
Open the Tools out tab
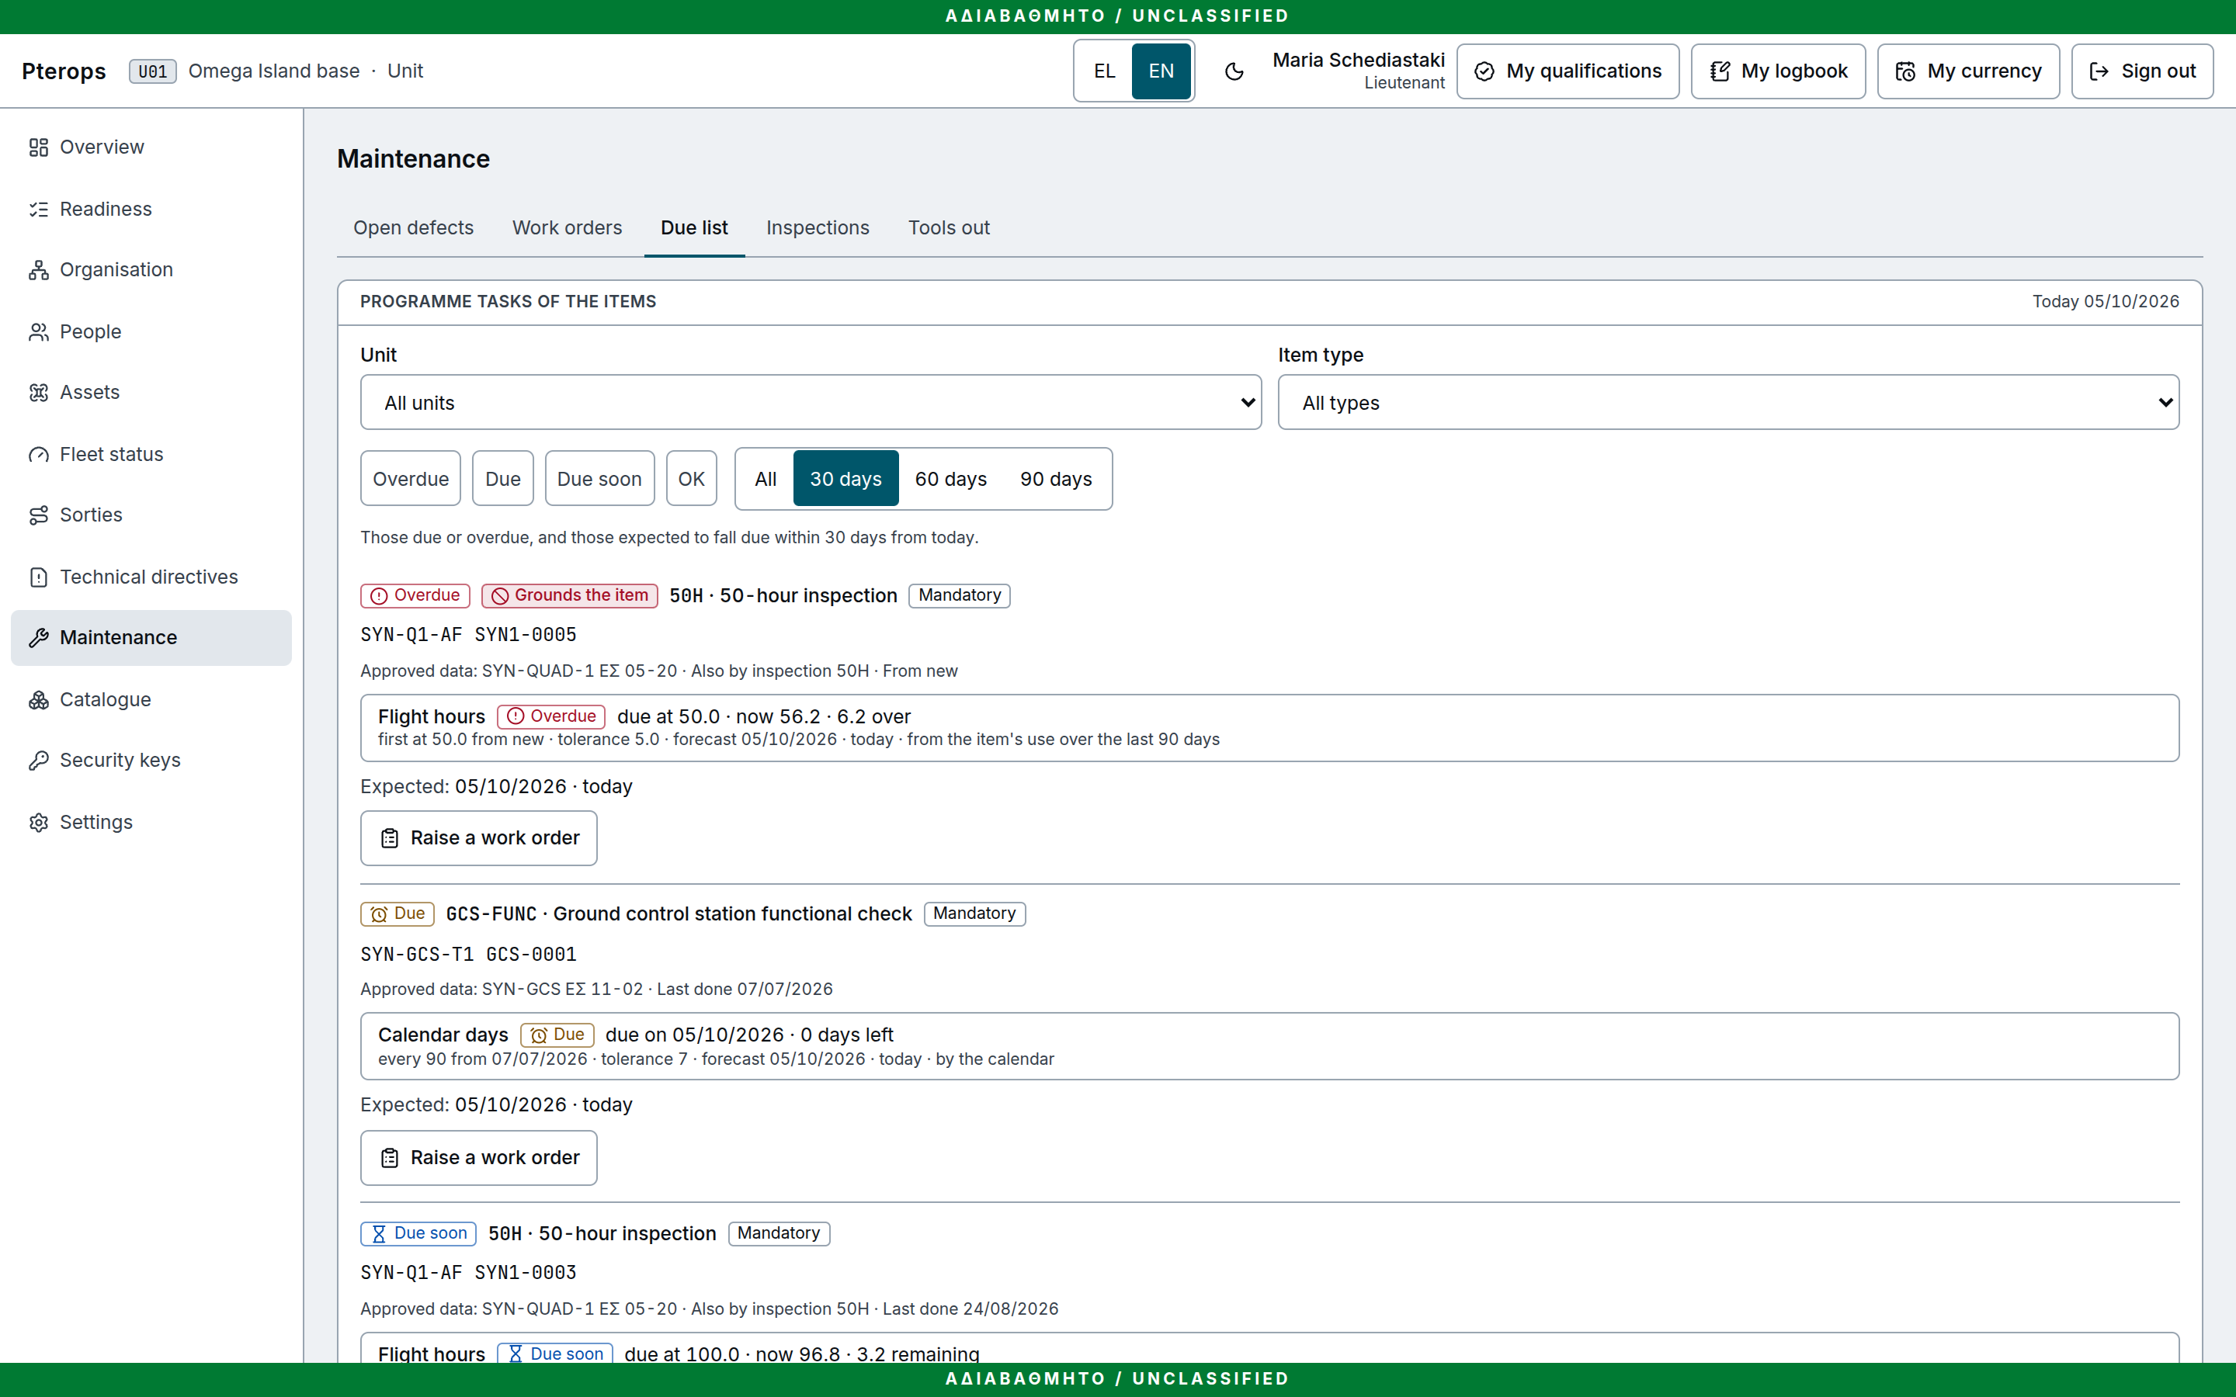click(x=949, y=227)
